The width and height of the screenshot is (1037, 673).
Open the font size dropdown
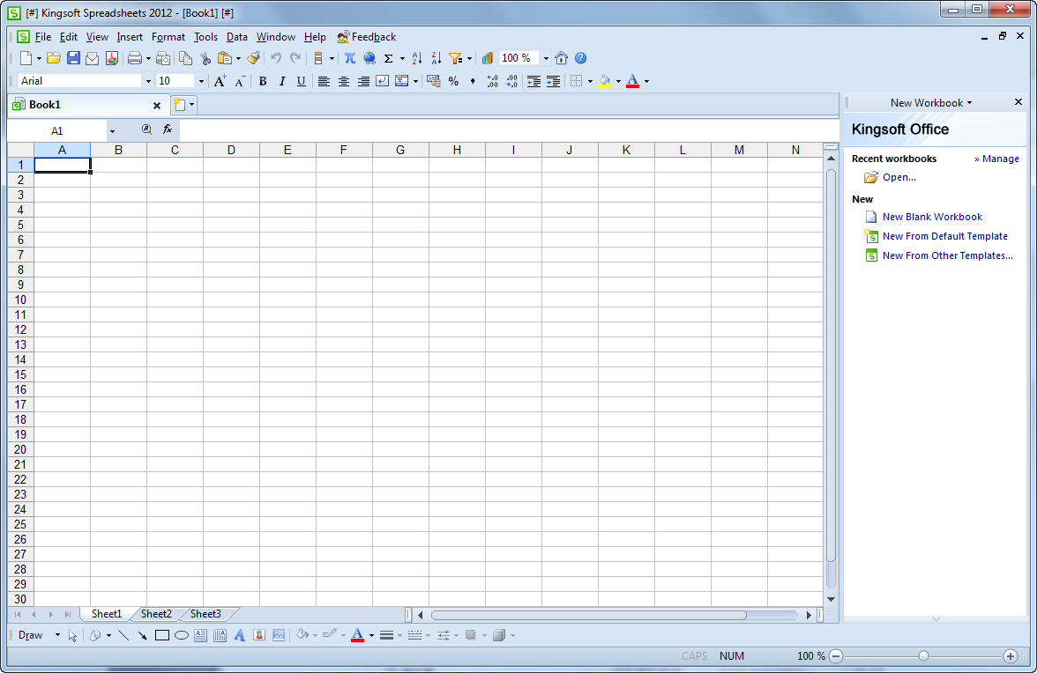point(201,80)
